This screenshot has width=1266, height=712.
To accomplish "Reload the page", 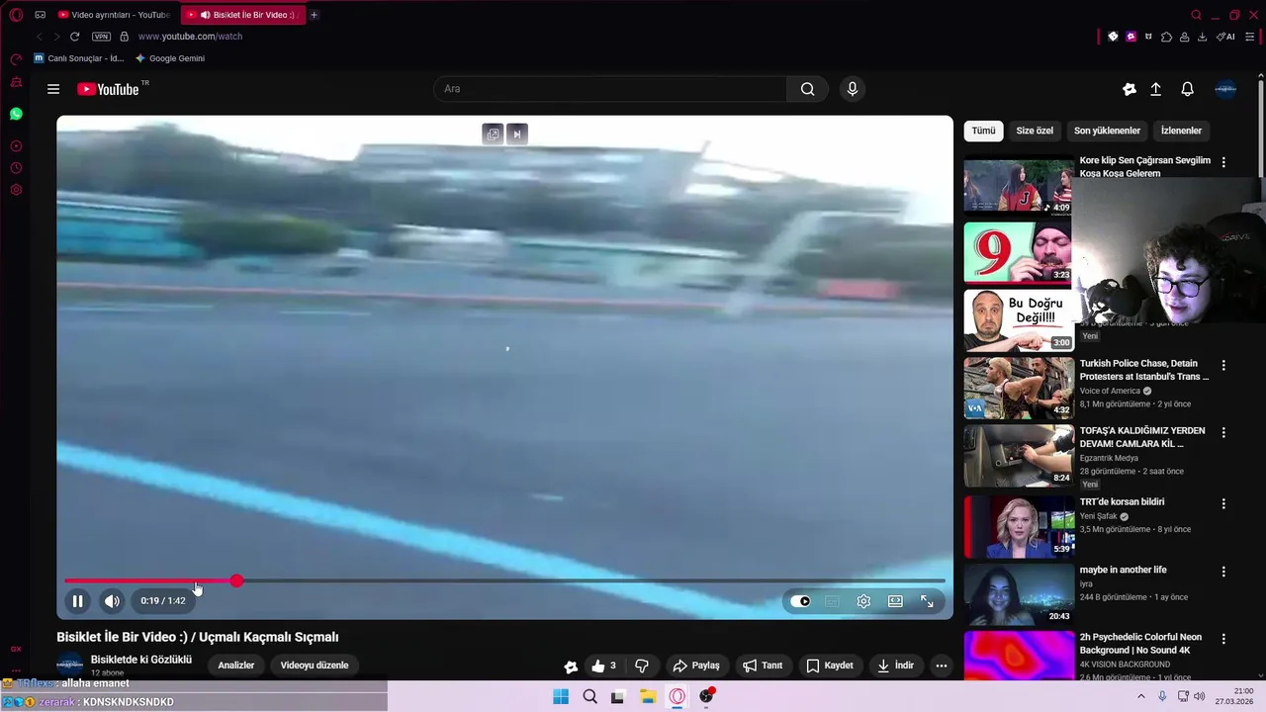I will point(74,37).
